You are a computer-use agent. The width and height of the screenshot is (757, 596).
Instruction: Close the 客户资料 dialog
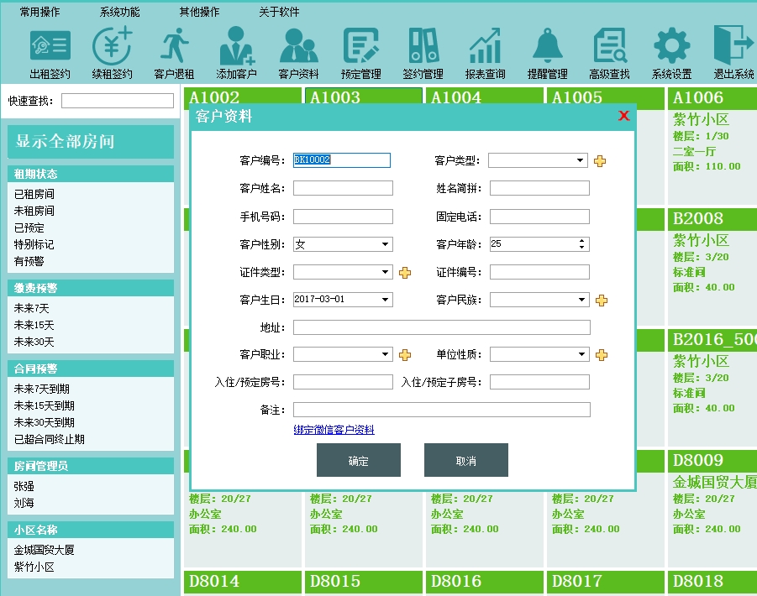tap(623, 116)
